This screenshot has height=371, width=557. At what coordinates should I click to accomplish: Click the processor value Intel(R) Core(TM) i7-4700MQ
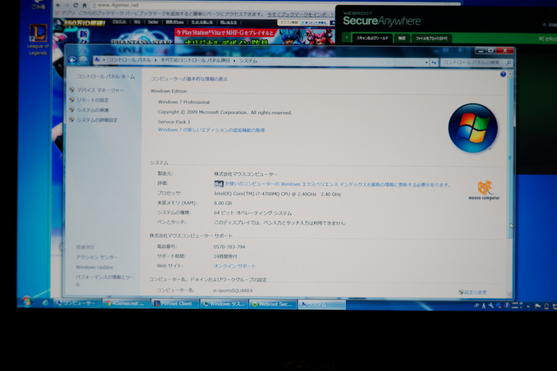277,194
